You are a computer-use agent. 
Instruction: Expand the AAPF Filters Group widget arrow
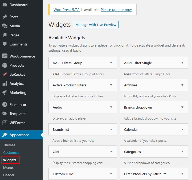(111, 63)
